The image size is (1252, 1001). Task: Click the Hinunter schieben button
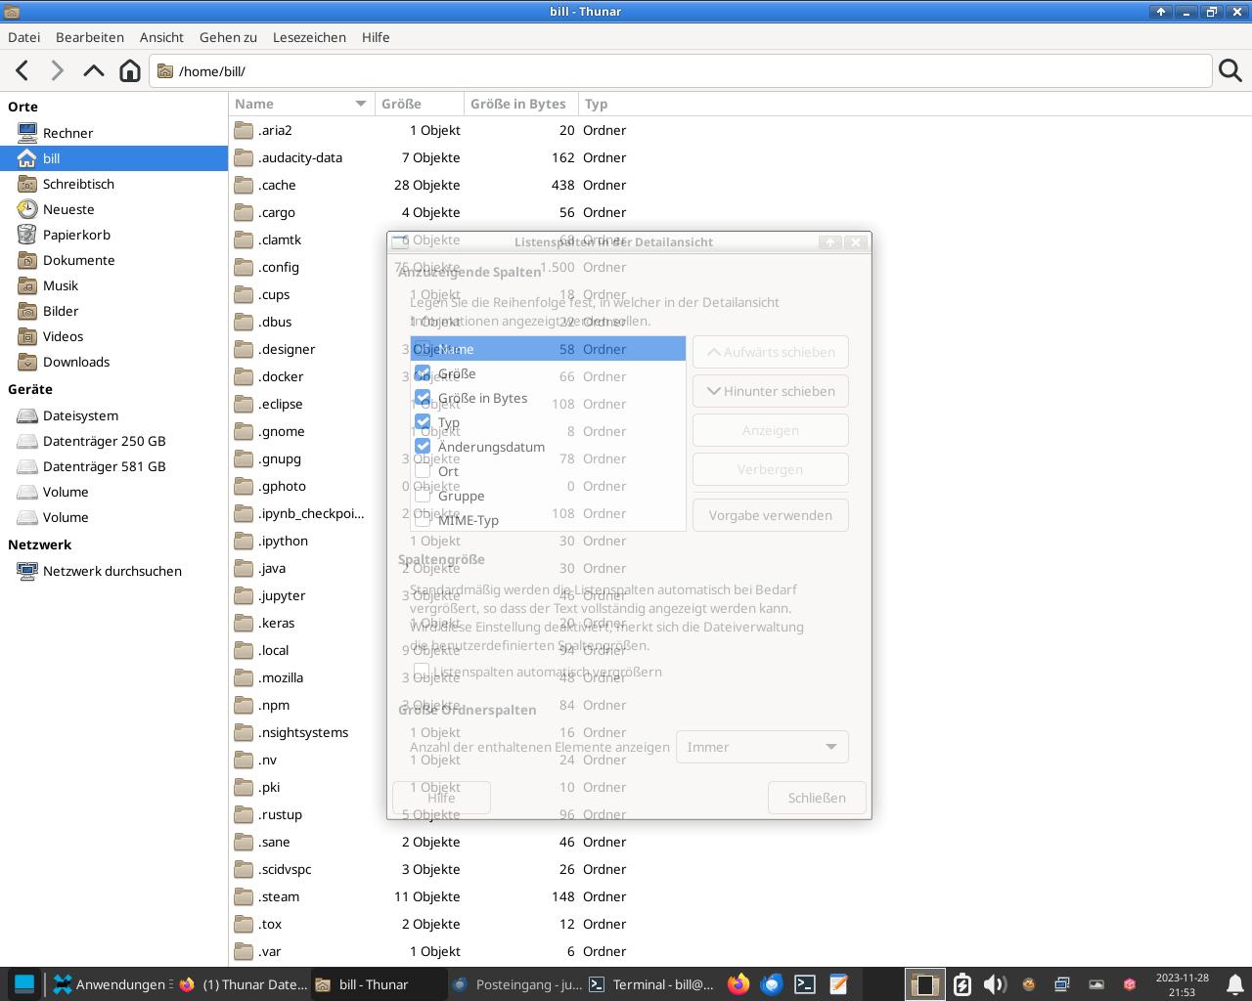pyautogui.click(x=771, y=391)
